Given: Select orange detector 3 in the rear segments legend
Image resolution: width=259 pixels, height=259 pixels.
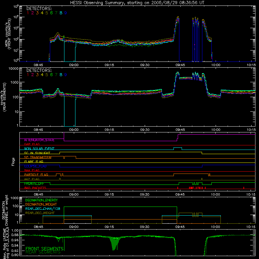Looking at the screenshot, I should coord(37,75).
